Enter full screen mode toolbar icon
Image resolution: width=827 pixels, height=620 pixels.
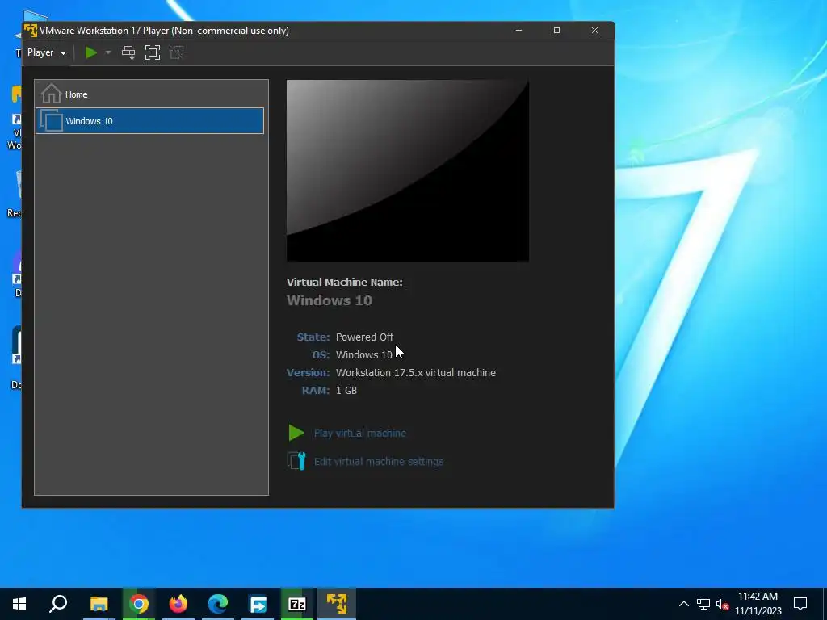[153, 52]
